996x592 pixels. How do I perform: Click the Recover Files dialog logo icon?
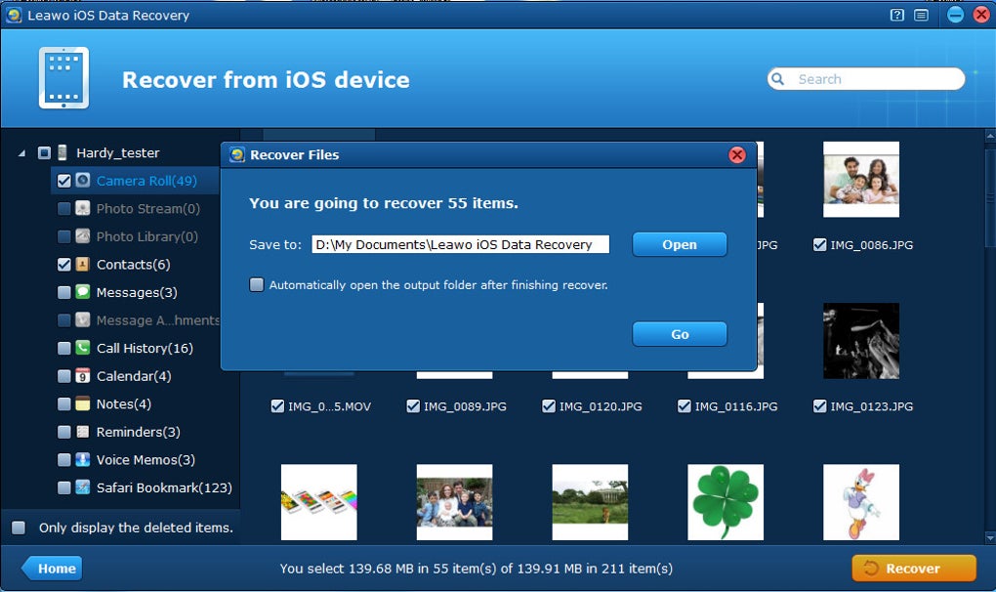[x=237, y=154]
